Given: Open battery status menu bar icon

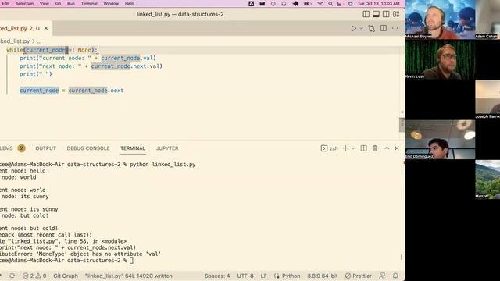Looking at the screenshot, I should pyautogui.click(x=307, y=3).
